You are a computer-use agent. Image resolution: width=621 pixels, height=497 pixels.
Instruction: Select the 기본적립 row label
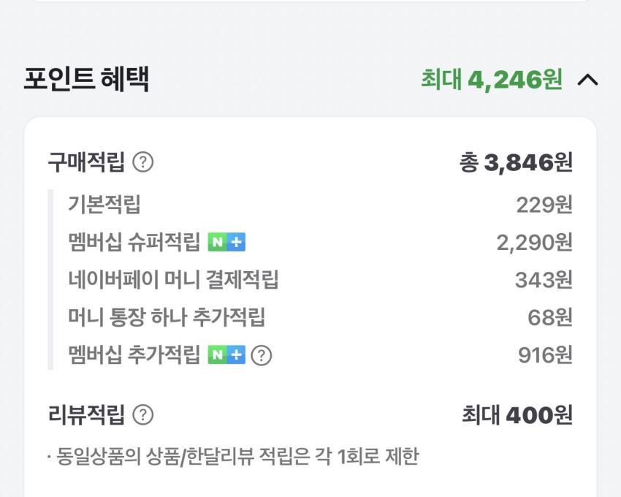pos(104,204)
